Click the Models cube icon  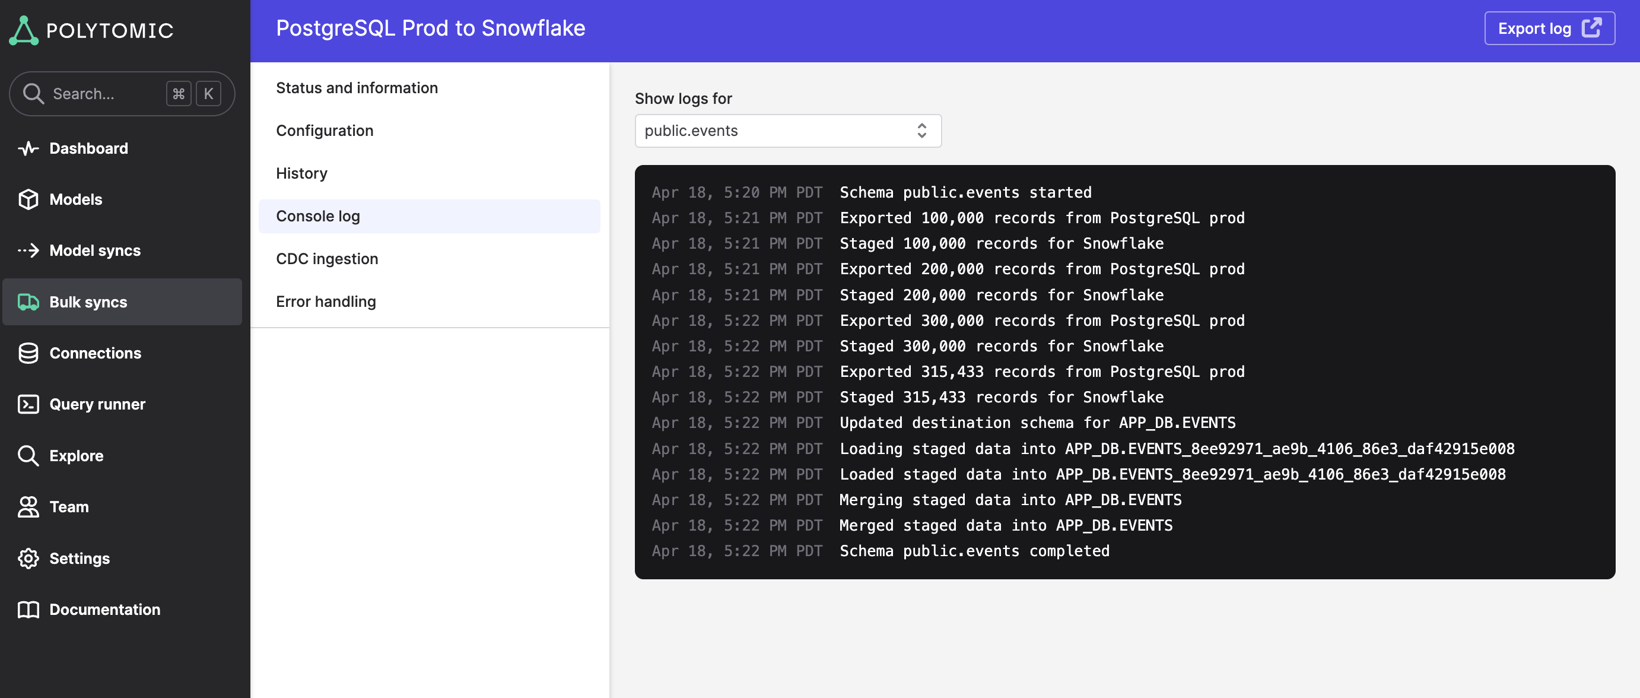pyautogui.click(x=28, y=199)
